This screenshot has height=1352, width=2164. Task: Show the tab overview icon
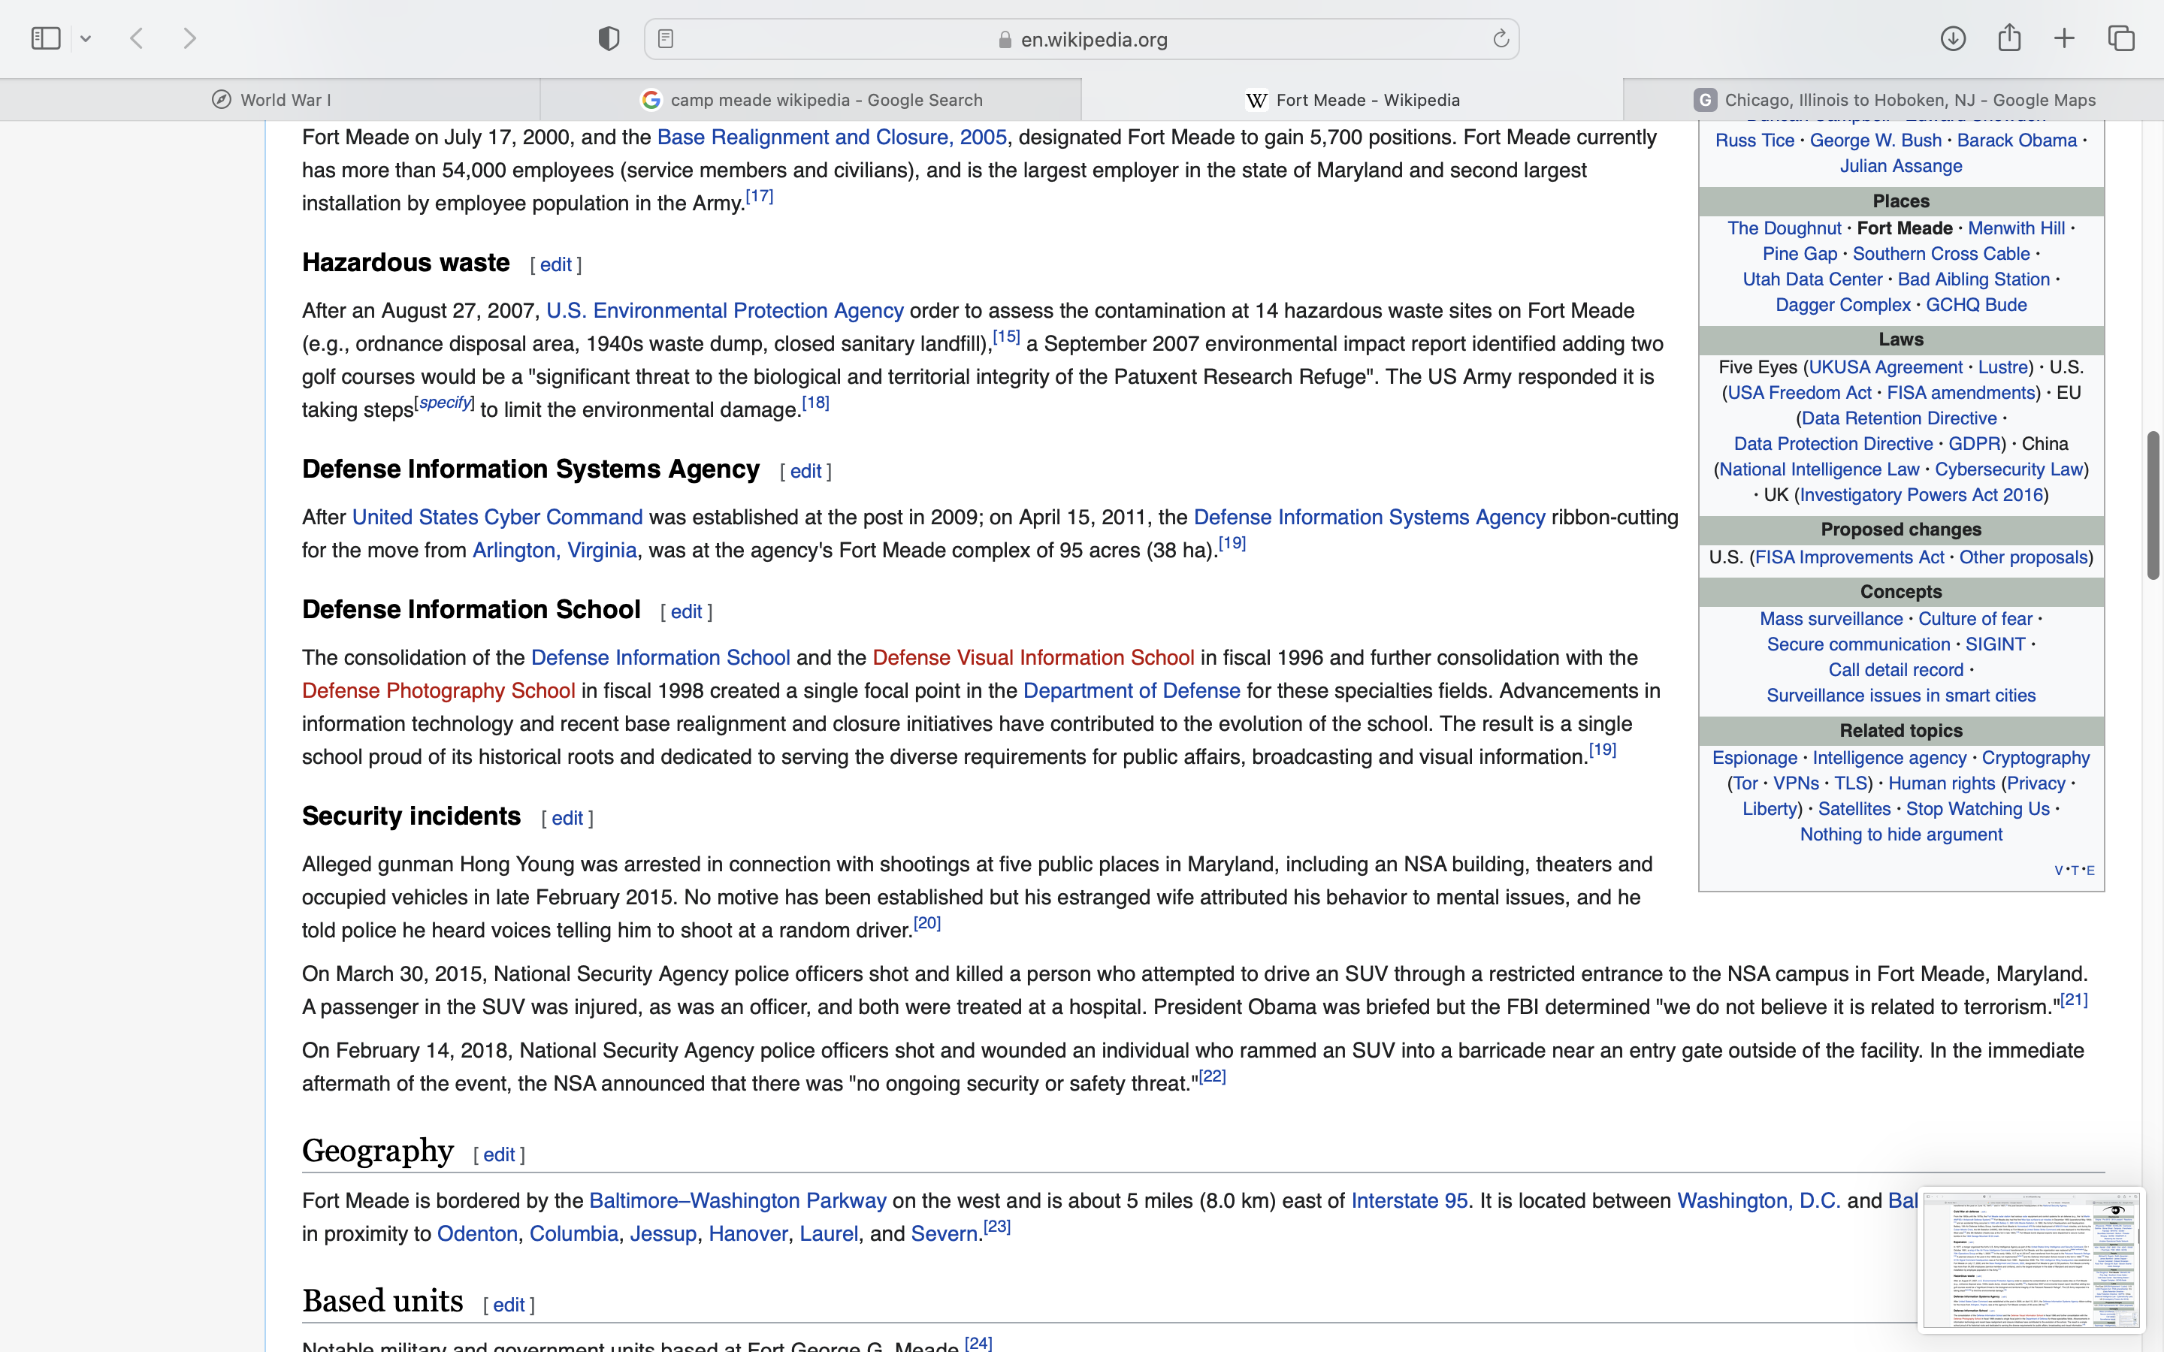click(x=2121, y=38)
